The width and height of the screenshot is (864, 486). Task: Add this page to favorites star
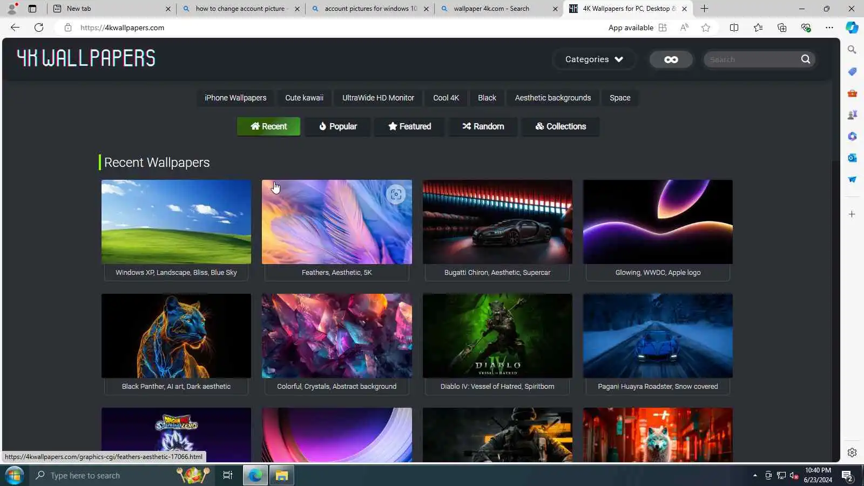click(x=706, y=28)
